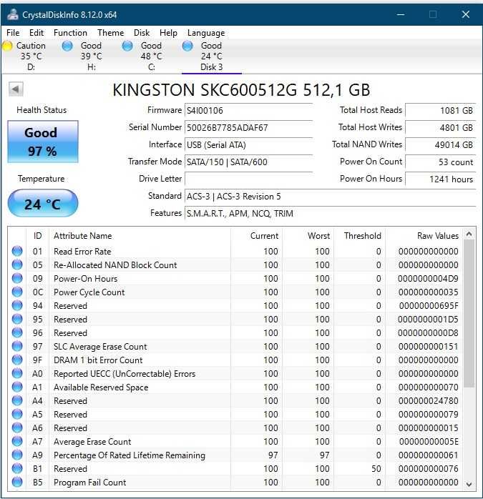Click the status orb for Re-Allocated NAND Block Count
Screen dimensions: 483x499
(x=17, y=265)
